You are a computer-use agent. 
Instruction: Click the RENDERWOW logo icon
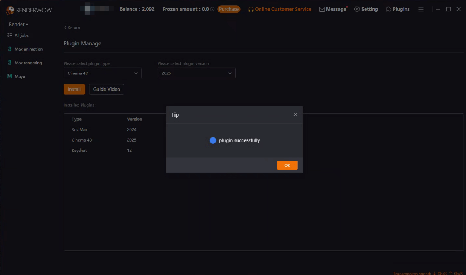pyautogui.click(x=10, y=10)
